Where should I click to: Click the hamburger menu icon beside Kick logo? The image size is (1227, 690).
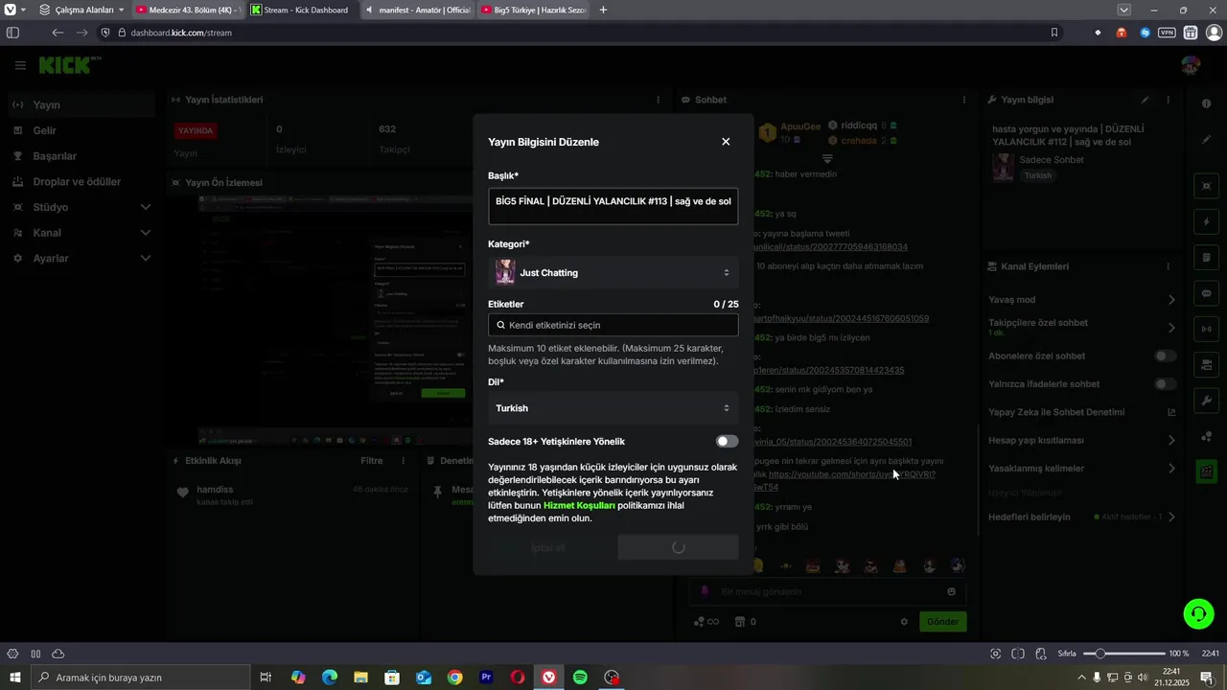20,65
